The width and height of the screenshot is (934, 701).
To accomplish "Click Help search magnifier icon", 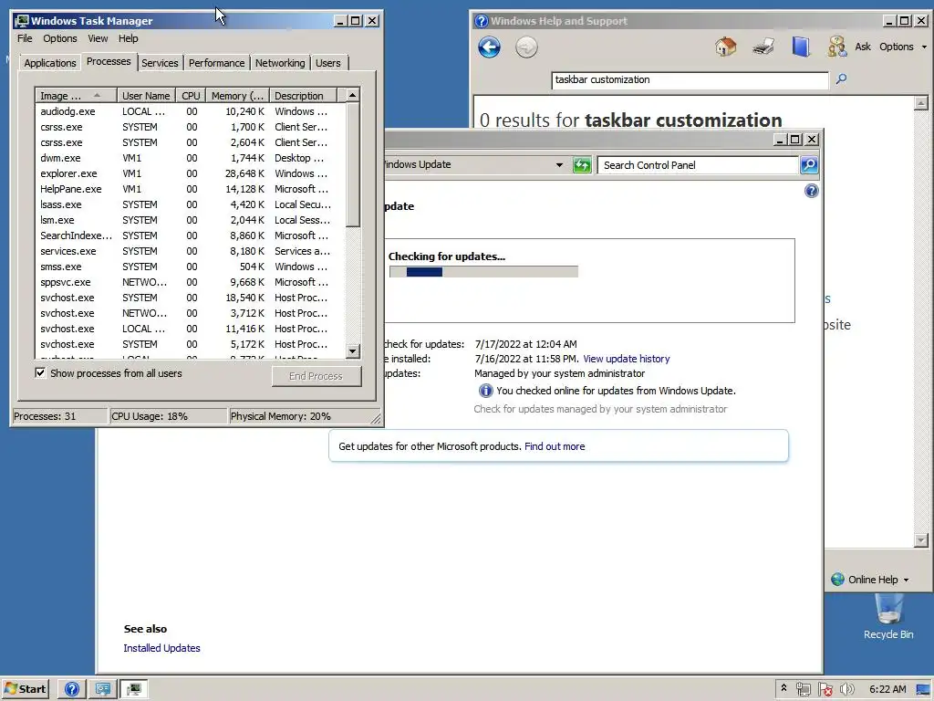I will [x=841, y=78].
